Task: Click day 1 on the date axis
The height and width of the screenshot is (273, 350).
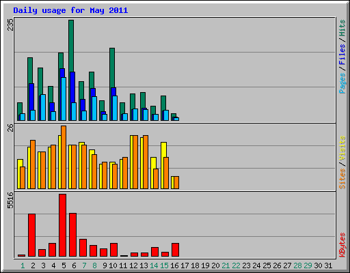Action: 23,265
